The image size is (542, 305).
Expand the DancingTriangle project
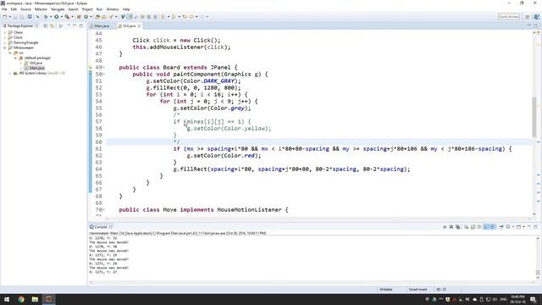point(5,42)
